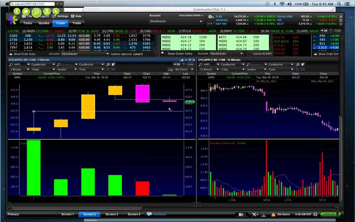Click the volume icon in the menu bar
This screenshot has width=355, height=222.
click(289, 4)
